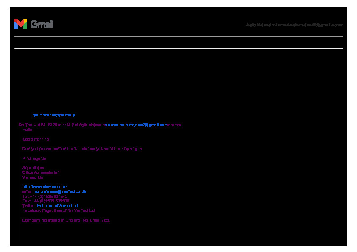Viewport: 357px width, 252px height.
Task: Click the sentence about confirming the full address
Action: [x=83, y=149]
